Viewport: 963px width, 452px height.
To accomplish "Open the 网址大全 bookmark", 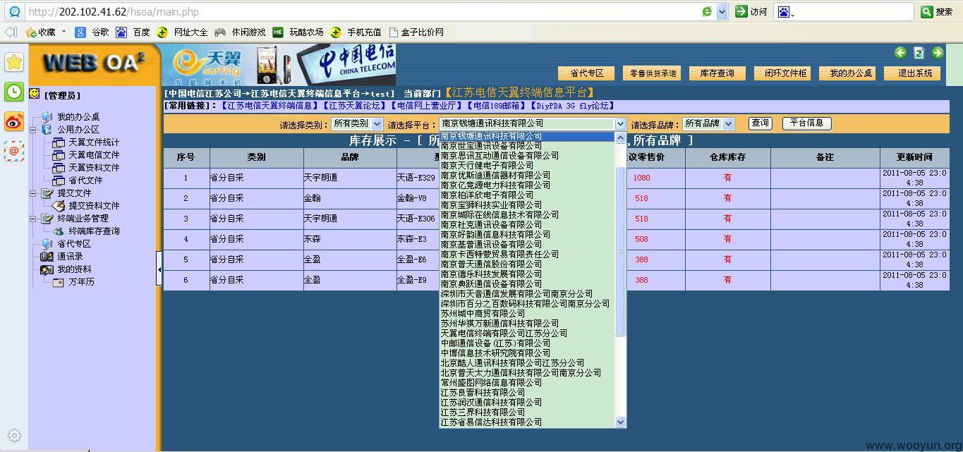I will point(183,32).
